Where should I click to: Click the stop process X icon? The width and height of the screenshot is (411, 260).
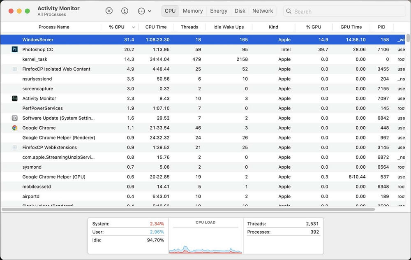(x=109, y=11)
